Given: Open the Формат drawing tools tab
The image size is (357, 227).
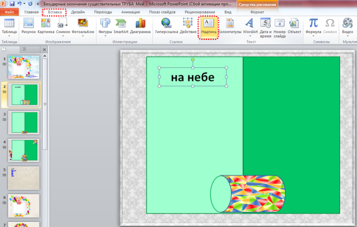Looking at the screenshot, I should tap(257, 12).
